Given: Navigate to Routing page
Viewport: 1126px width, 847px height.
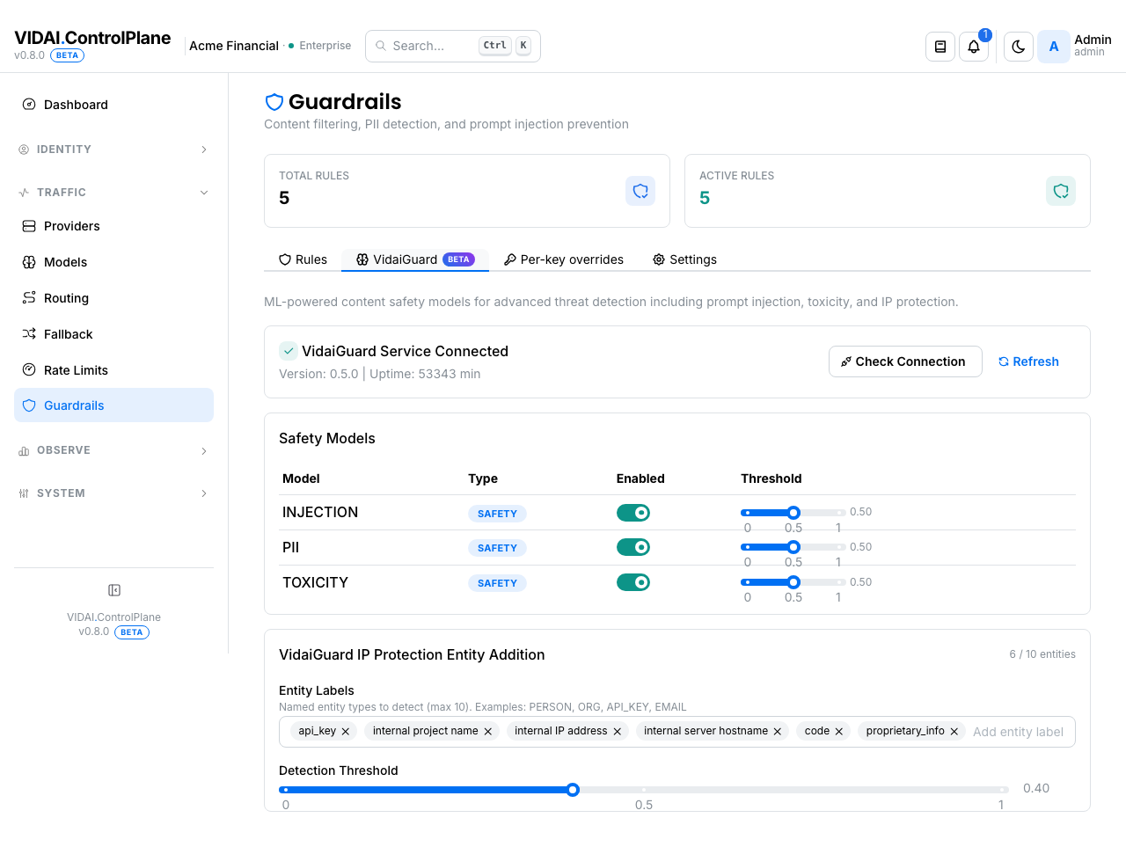Looking at the screenshot, I should point(113,298).
